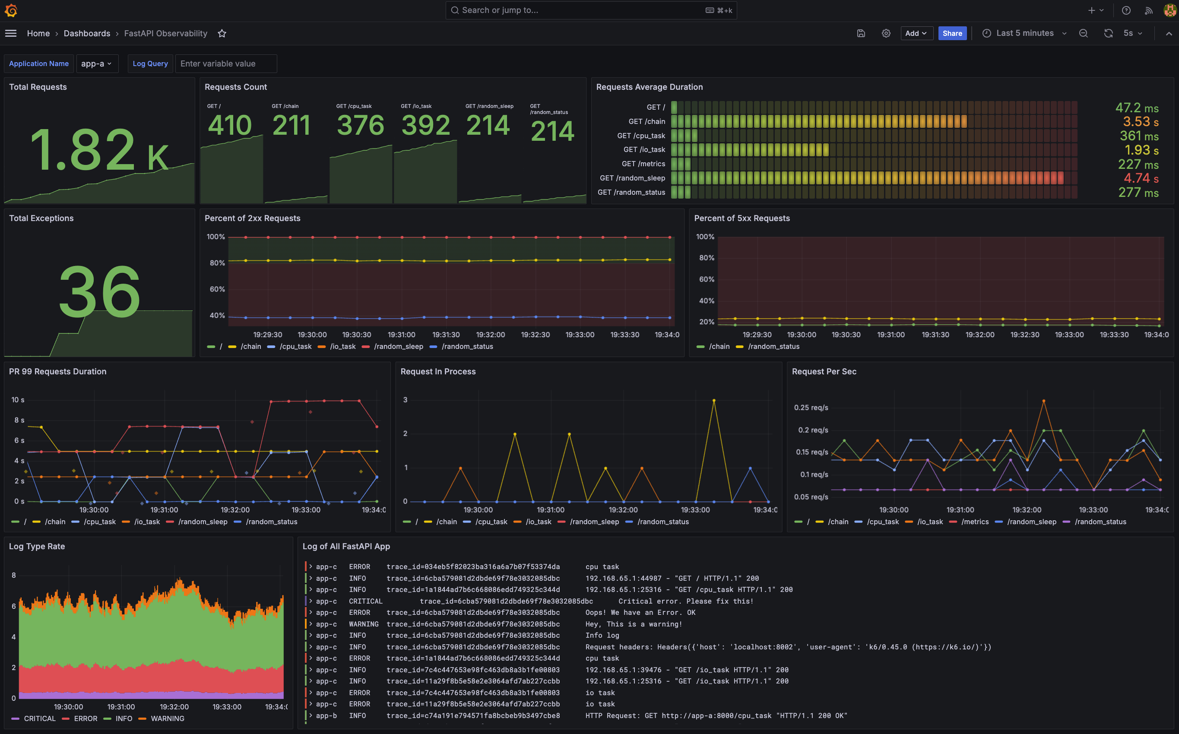Click the save dashboard icon
The height and width of the screenshot is (734, 1179).
point(860,33)
